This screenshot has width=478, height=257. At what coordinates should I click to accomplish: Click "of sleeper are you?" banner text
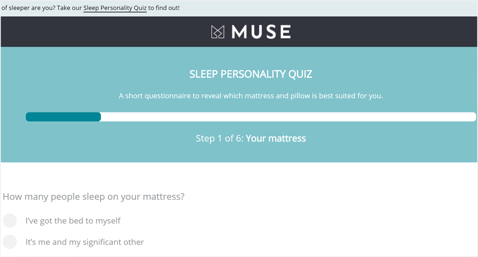pyautogui.click(x=28, y=8)
